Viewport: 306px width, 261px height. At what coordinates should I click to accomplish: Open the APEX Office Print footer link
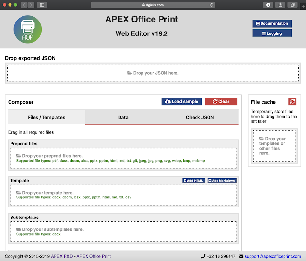coord(94,256)
